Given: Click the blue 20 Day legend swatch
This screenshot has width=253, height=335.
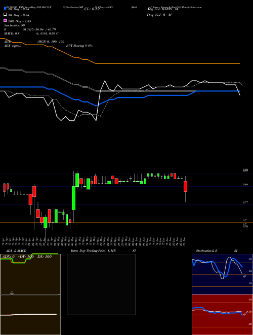Looking at the screenshot, I should click(5, 9).
